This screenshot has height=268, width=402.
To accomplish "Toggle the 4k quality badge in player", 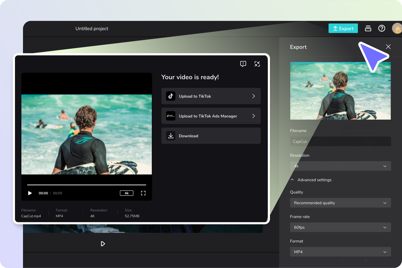I will click(127, 193).
